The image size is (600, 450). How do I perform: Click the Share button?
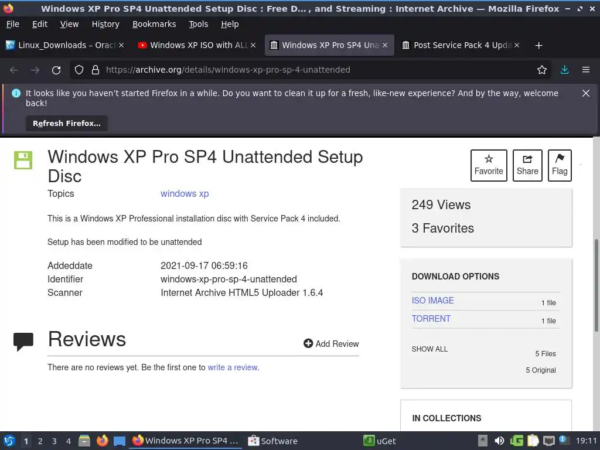click(527, 165)
